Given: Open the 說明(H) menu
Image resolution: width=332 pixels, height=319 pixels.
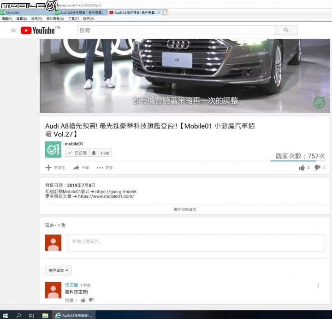Looking at the screenshot, I should pos(89,18).
